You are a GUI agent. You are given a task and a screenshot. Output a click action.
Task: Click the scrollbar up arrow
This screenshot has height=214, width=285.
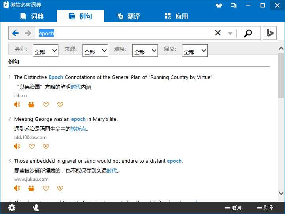281,48
